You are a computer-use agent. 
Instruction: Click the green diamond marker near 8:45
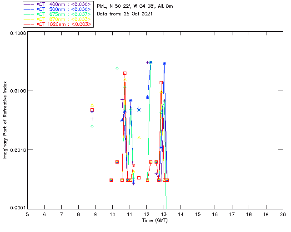pos(92,126)
